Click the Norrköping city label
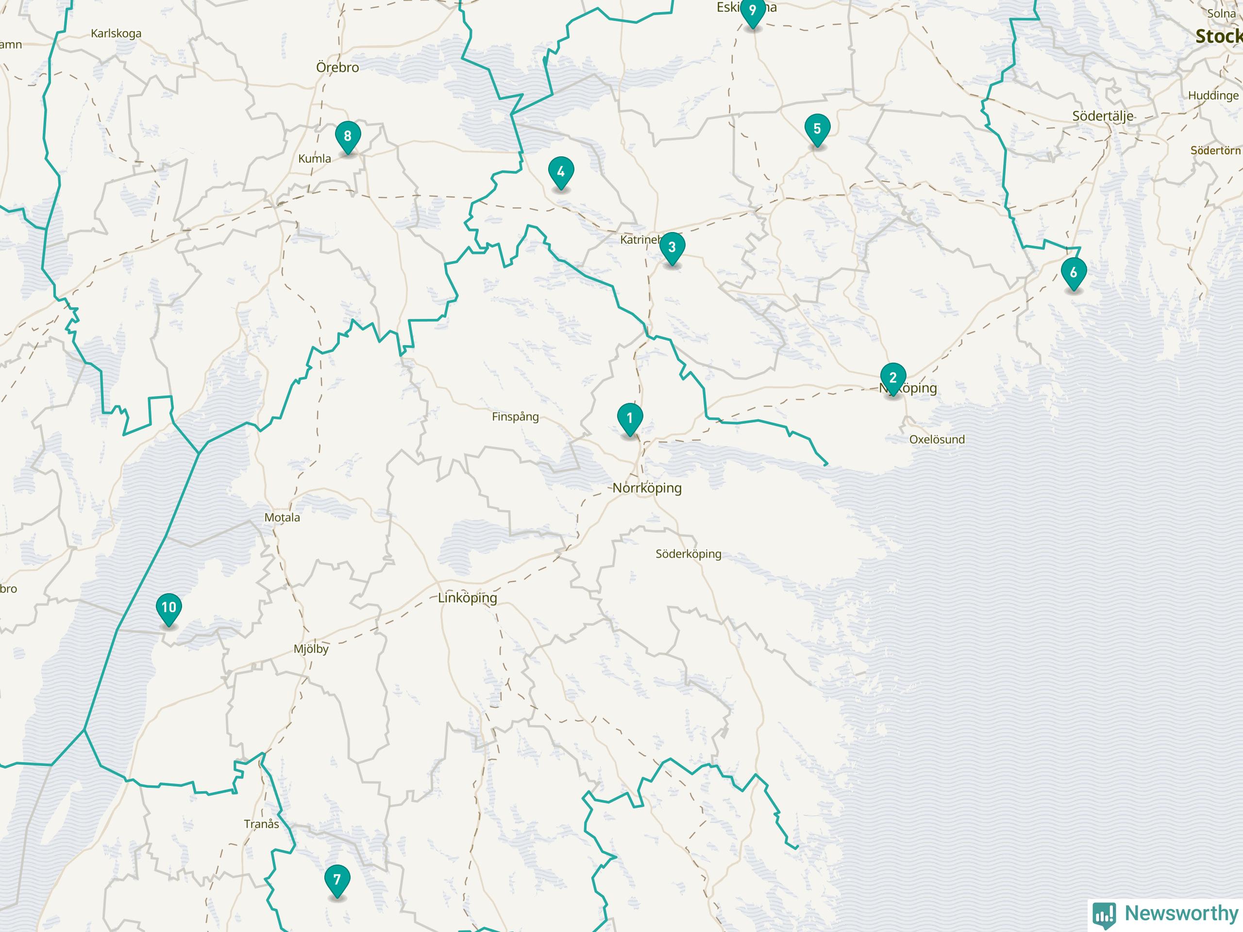Viewport: 1243px width, 932px height. coord(647,488)
